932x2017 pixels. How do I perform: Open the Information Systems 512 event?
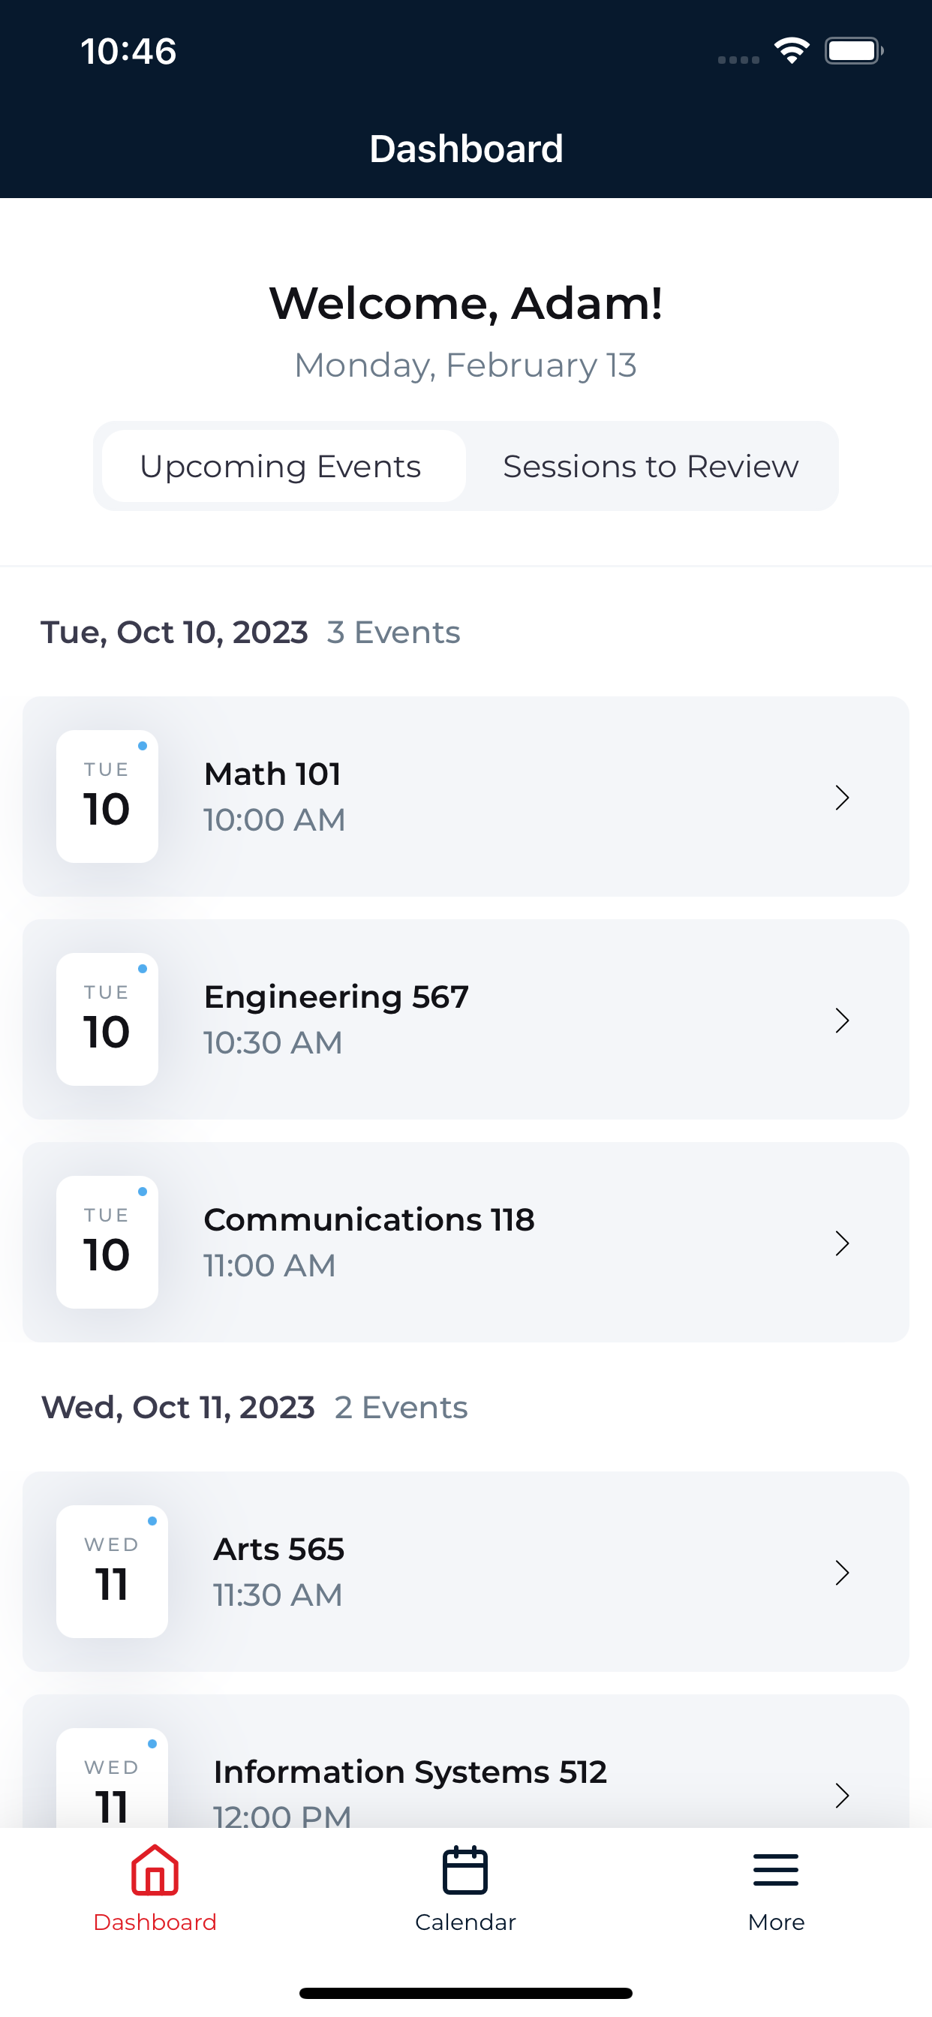(x=465, y=1762)
